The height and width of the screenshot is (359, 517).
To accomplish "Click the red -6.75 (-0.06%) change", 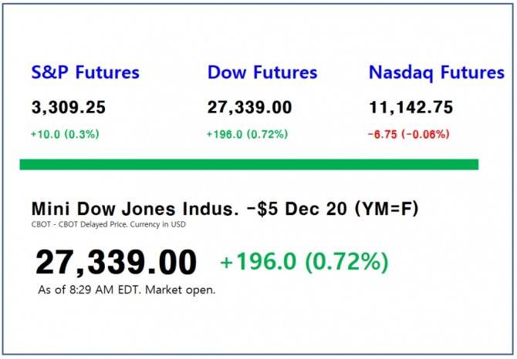I will click(x=409, y=134).
